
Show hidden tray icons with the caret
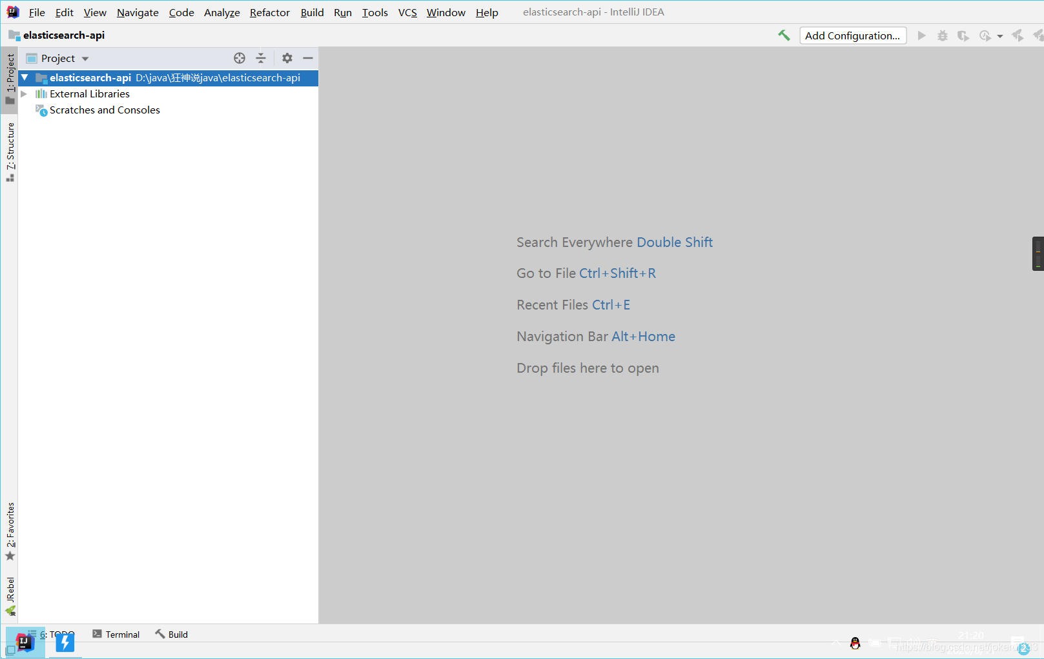[836, 643]
